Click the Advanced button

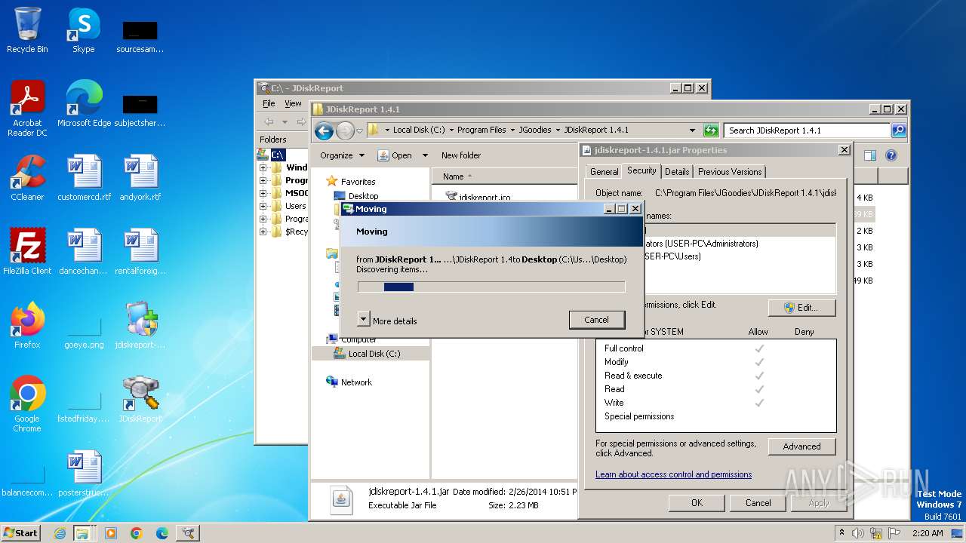(x=801, y=446)
